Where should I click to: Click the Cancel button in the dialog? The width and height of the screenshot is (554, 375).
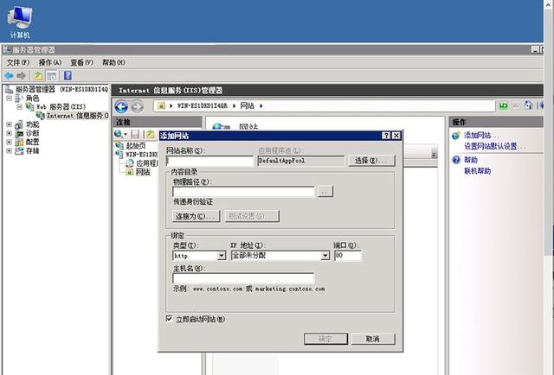point(373,339)
